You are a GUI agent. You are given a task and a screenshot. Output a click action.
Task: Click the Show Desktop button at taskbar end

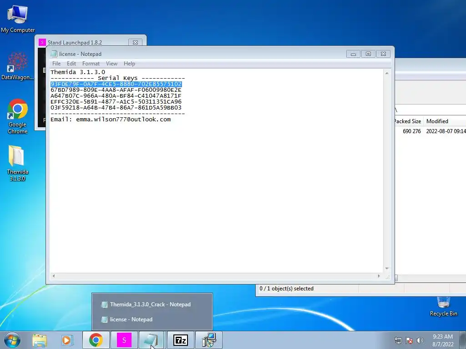pos(463,340)
